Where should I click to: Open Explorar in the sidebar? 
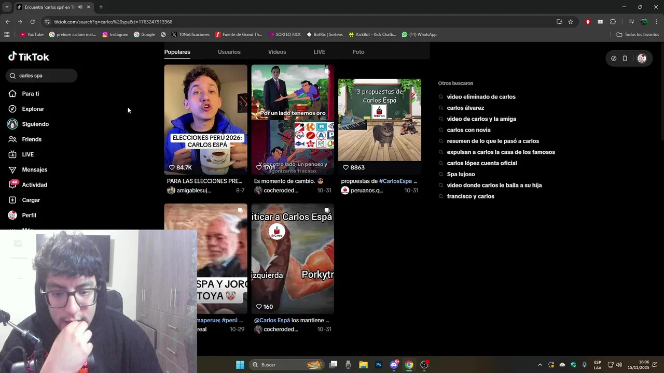click(26, 109)
